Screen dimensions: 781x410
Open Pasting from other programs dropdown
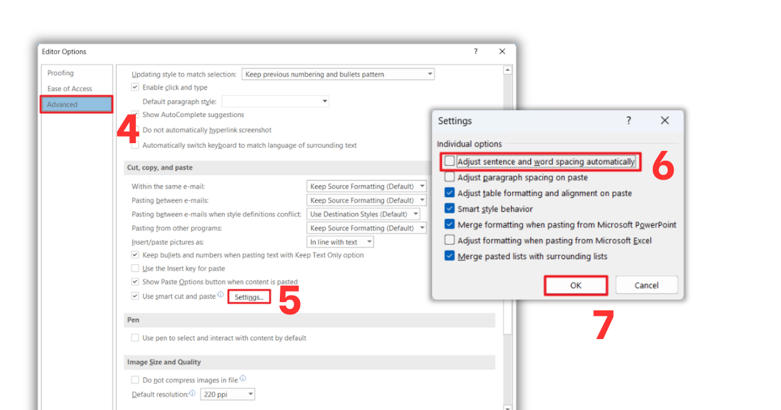[366, 228]
